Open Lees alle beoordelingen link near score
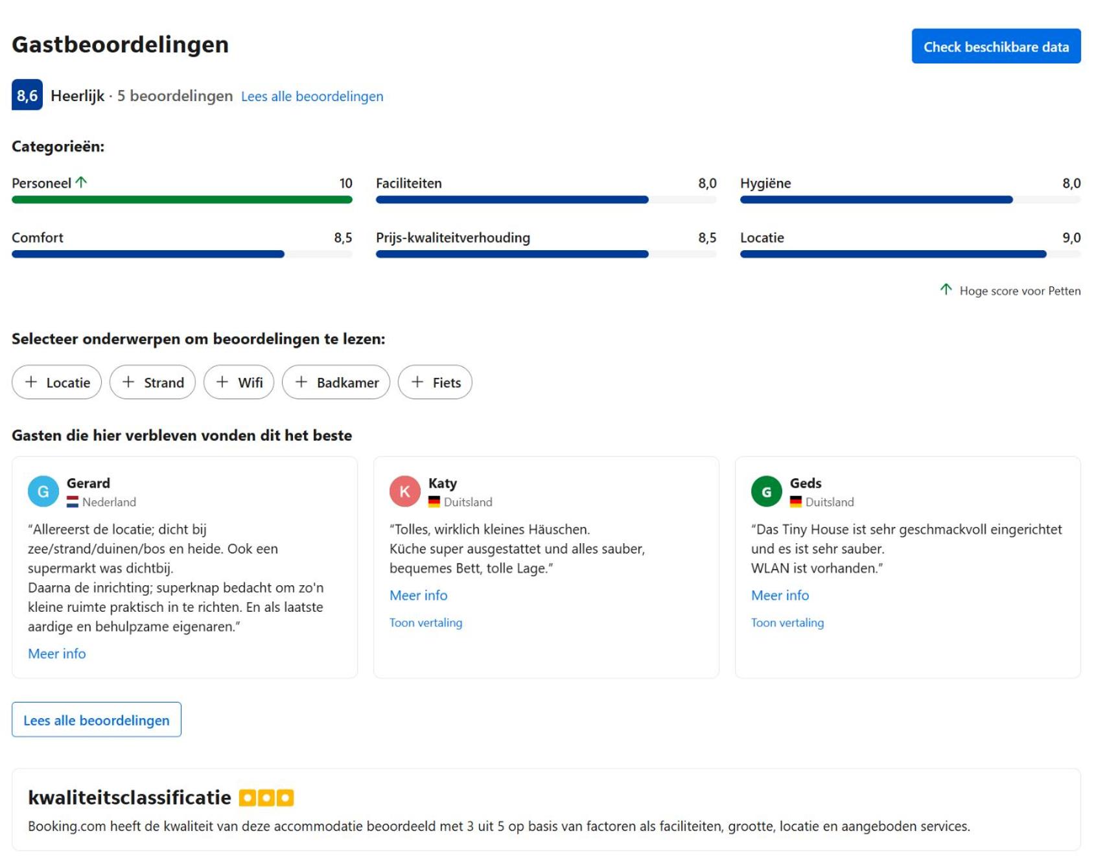 click(312, 97)
